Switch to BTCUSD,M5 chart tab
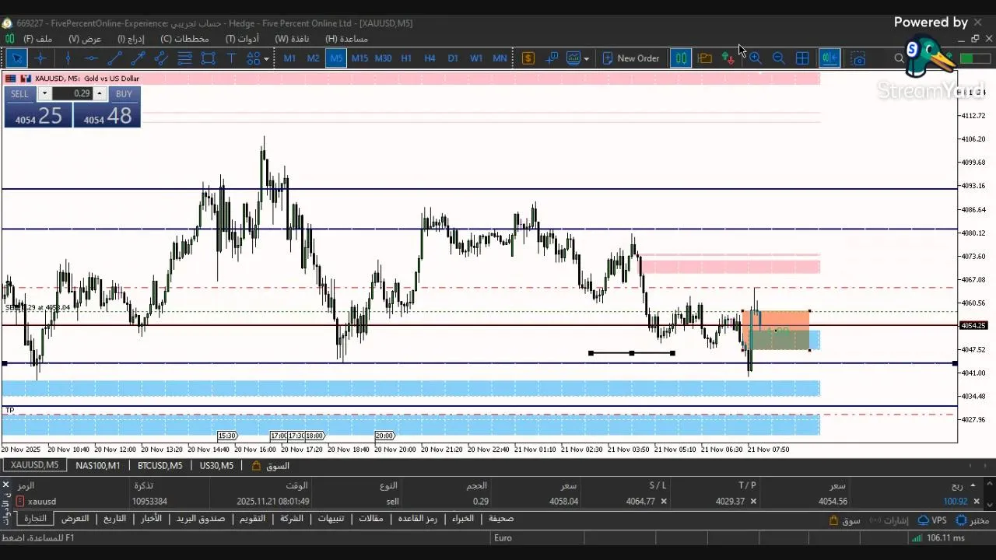996x560 pixels. click(160, 466)
